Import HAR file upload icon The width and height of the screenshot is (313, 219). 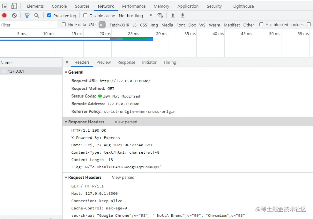tap(173, 15)
